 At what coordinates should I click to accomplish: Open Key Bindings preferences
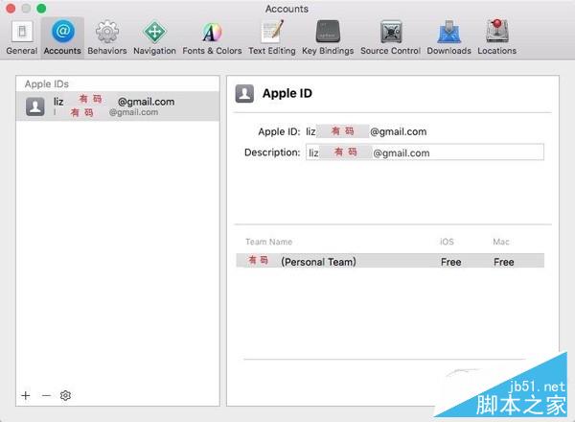(328, 37)
